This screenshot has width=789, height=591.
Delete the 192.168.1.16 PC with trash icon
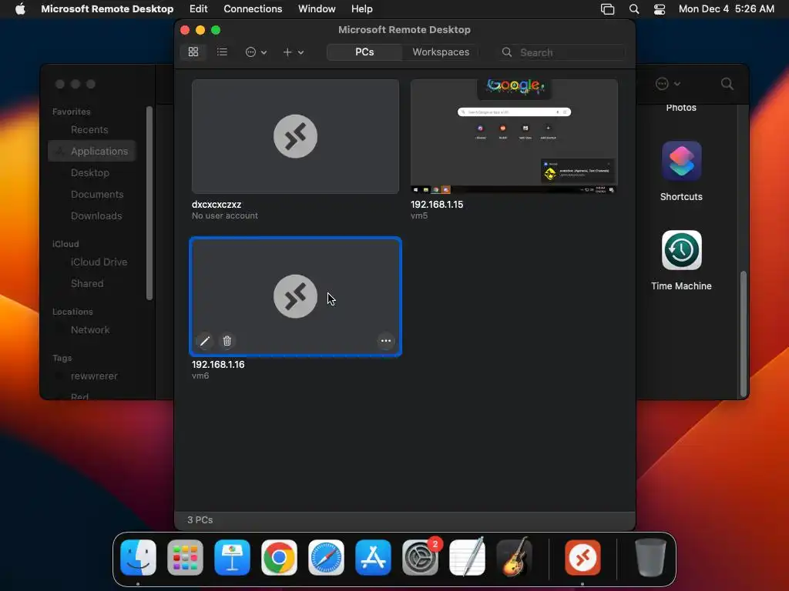tap(227, 341)
